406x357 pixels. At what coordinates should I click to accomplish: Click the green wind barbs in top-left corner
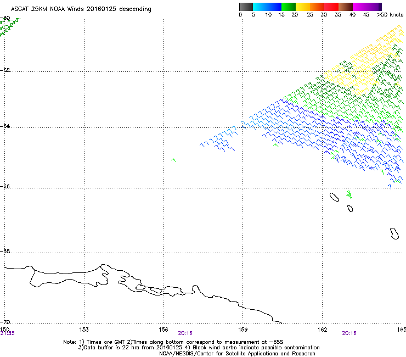(9, 26)
